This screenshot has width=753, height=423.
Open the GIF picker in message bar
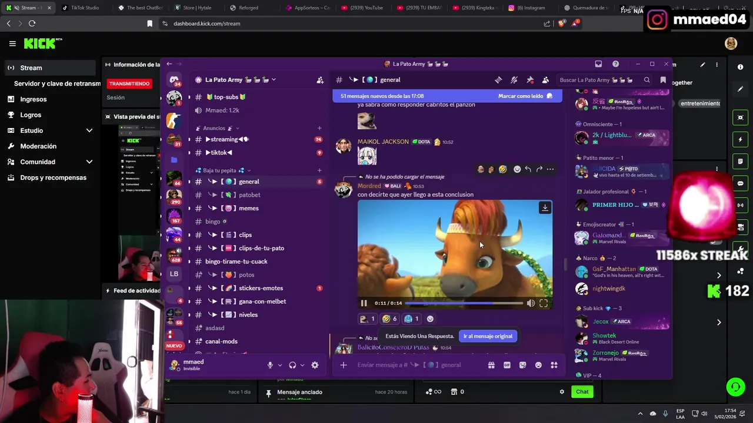[507, 365]
